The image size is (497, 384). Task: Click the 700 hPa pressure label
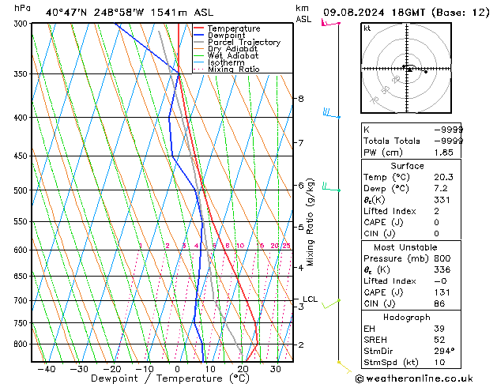coord(22,300)
